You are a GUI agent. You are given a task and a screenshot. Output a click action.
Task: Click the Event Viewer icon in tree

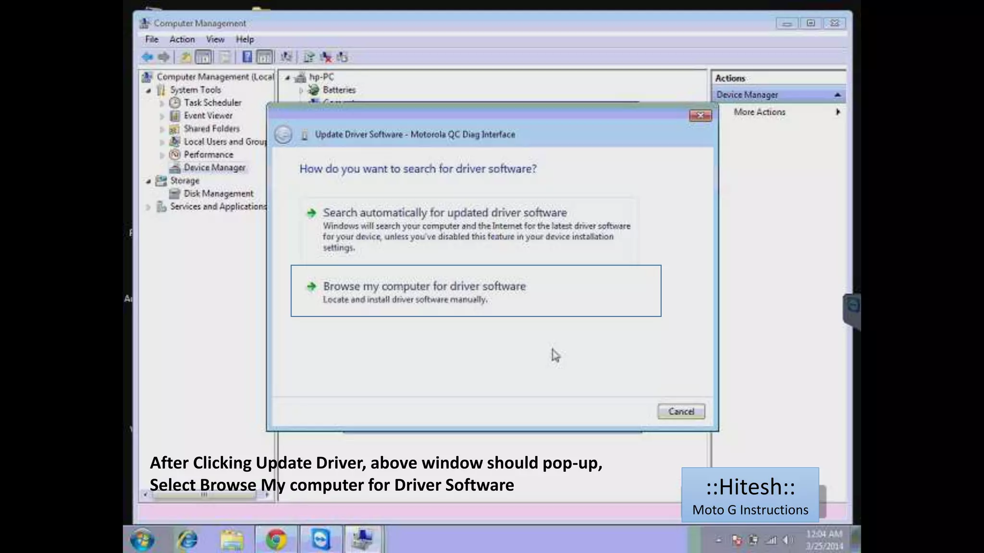175,116
